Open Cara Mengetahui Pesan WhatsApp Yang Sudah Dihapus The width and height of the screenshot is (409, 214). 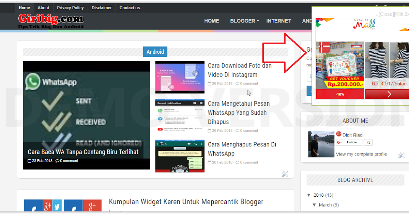coord(239,112)
